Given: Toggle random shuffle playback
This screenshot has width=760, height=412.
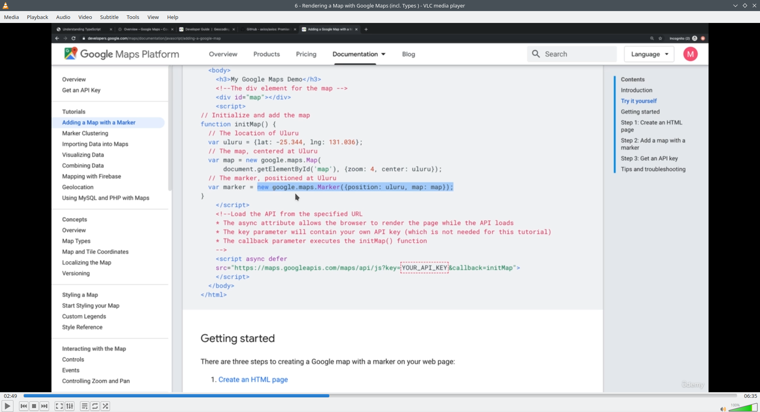Looking at the screenshot, I should click(x=105, y=406).
